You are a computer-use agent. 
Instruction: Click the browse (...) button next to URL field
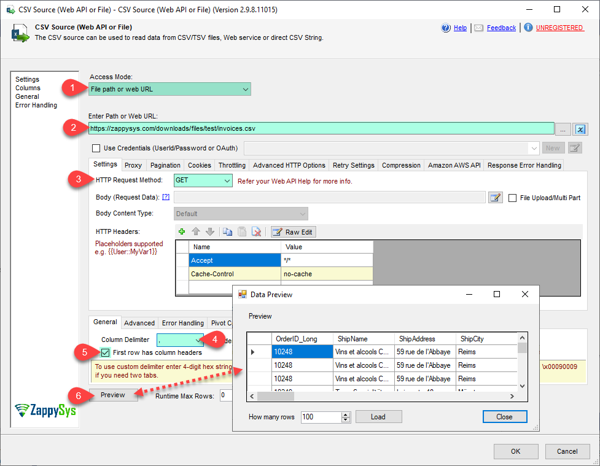(563, 130)
